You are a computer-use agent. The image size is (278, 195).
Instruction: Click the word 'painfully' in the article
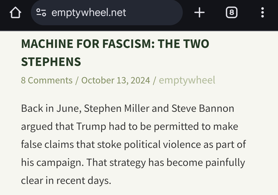pos(225,163)
